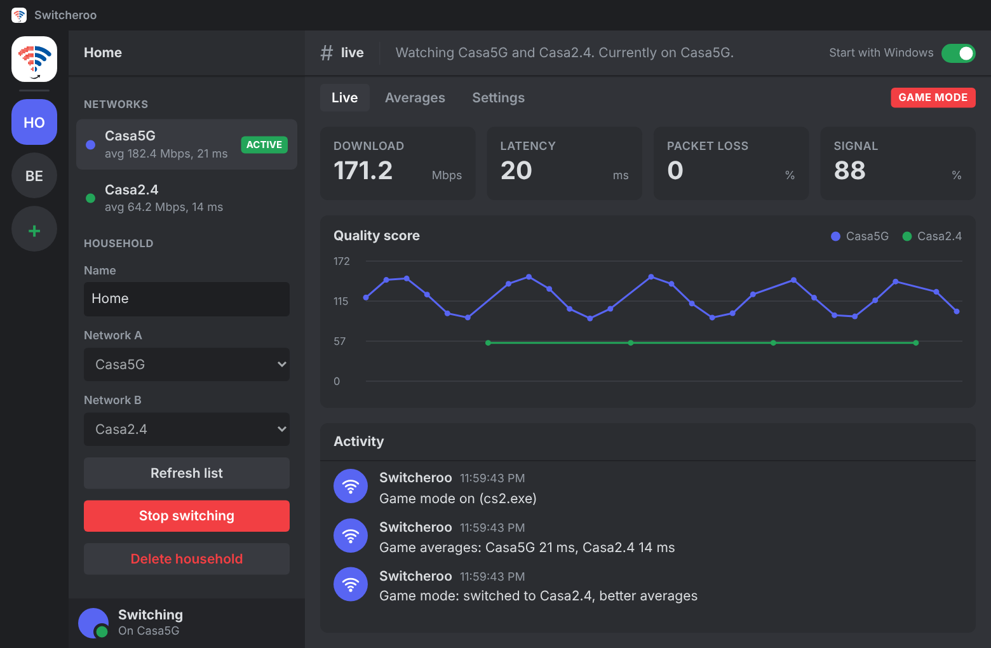Click the hash icon beside live
Image resolution: width=991 pixels, height=648 pixels.
coord(327,53)
